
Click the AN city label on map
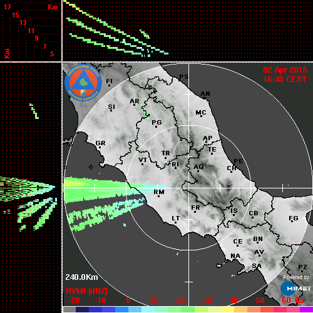click(205, 94)
